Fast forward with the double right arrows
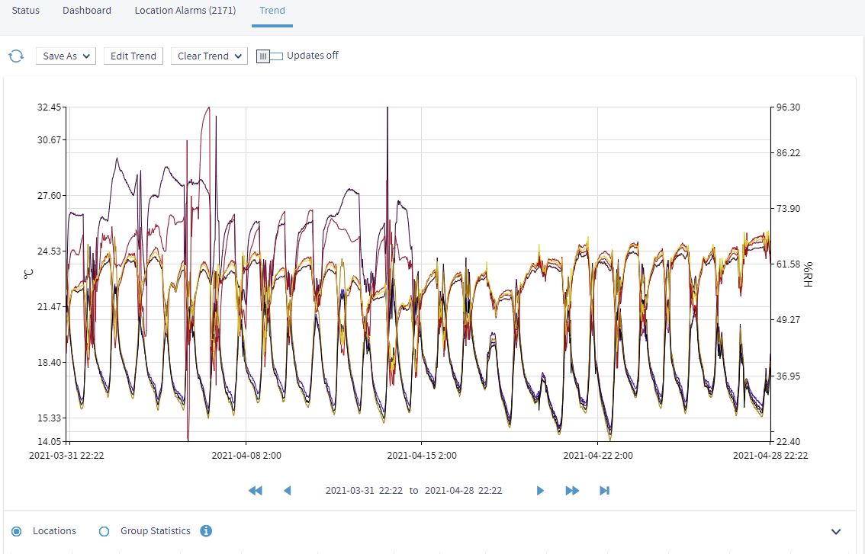 [572, 491]
